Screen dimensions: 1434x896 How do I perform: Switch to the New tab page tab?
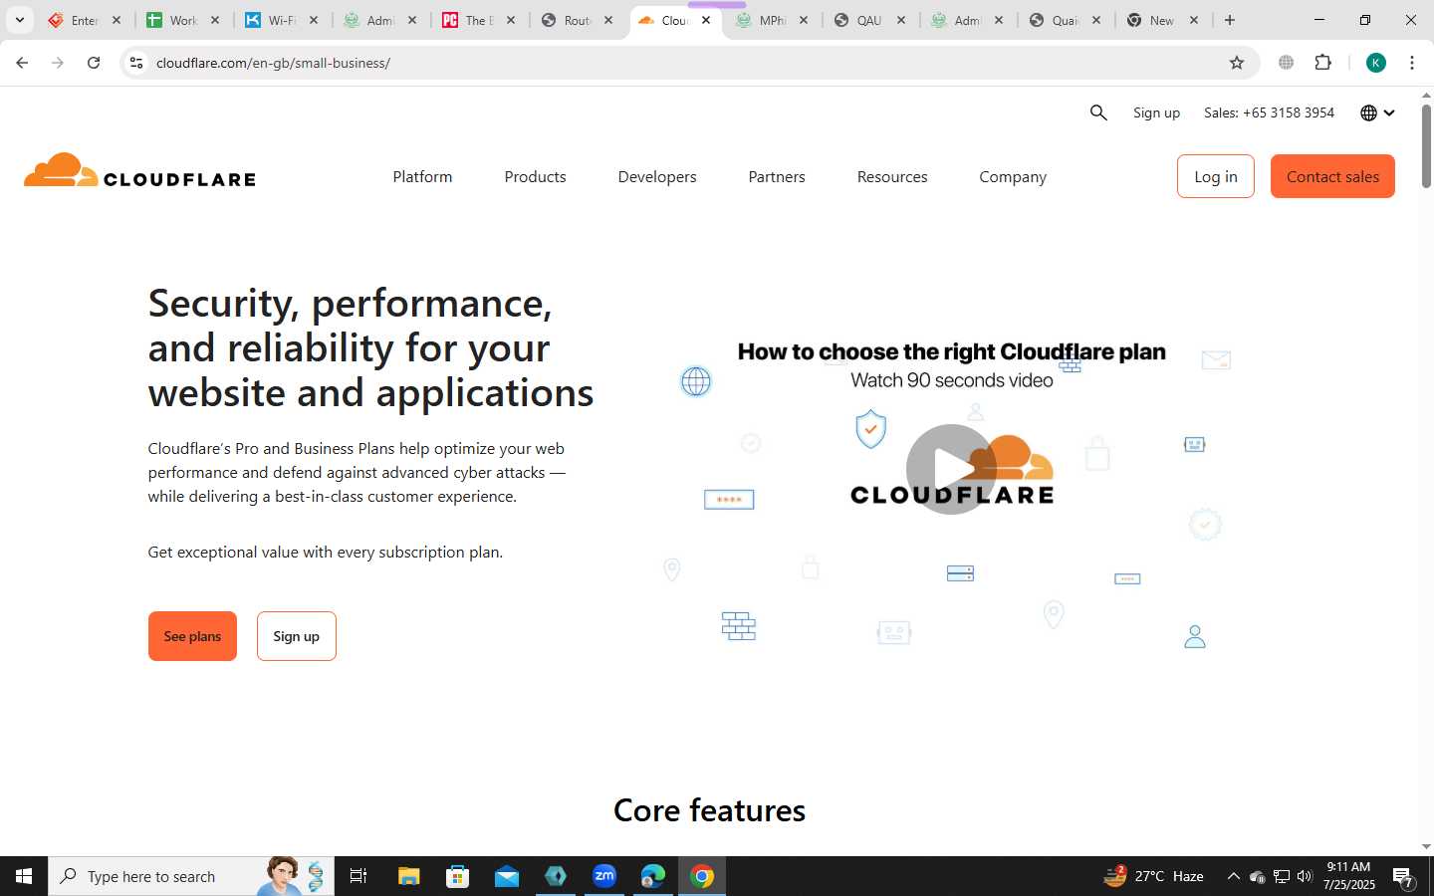tap(1161, 20)
